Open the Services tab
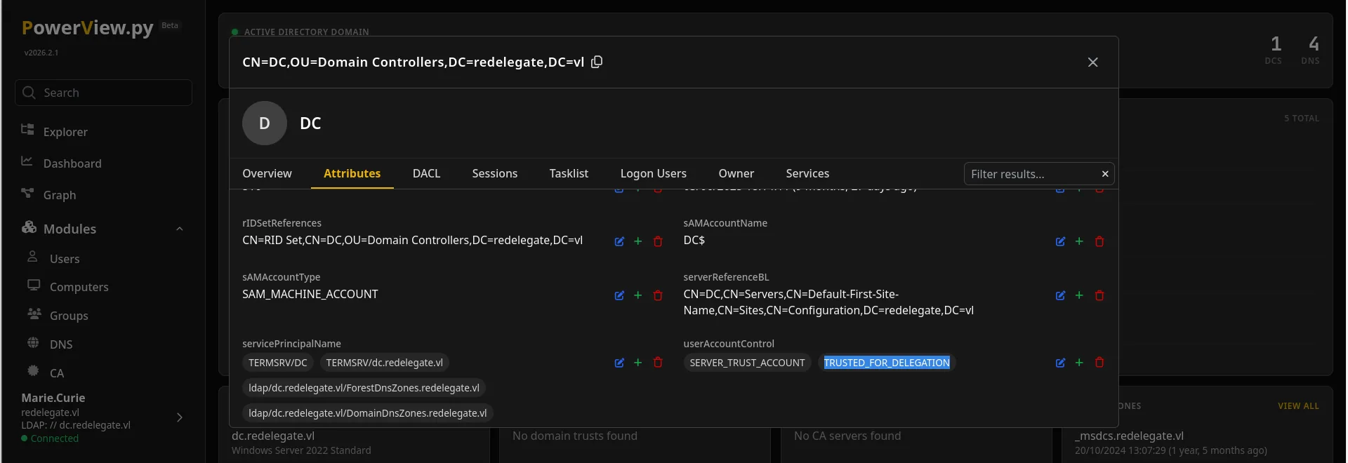This screenshot has width=1348, height=463. coord(807,173)
